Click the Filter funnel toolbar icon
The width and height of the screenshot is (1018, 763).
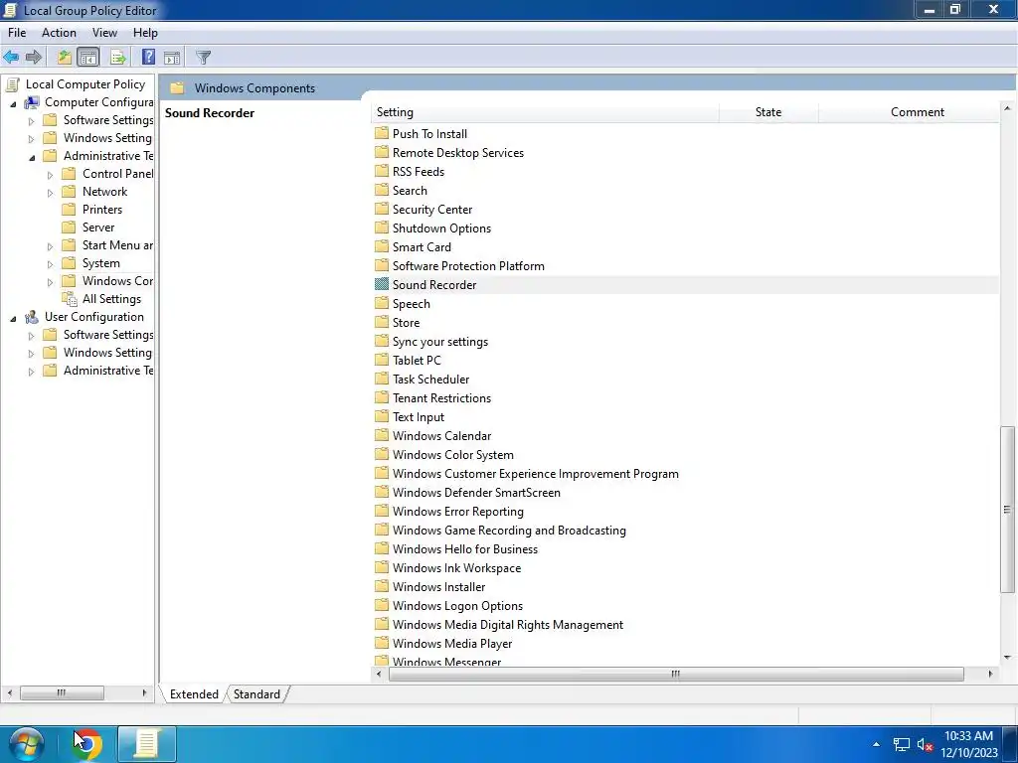point(203,57)
